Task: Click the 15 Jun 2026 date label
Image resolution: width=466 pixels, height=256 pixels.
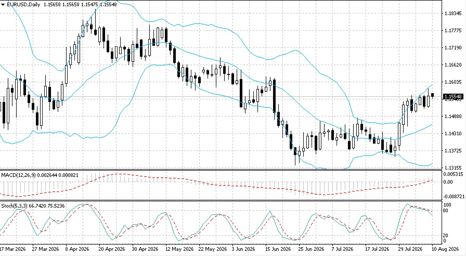Action: click(x=278, y=249)
